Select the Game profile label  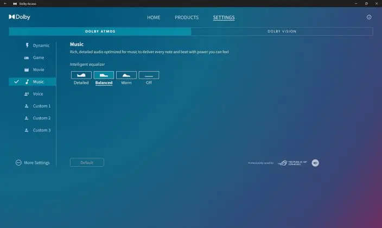point(39,58)
